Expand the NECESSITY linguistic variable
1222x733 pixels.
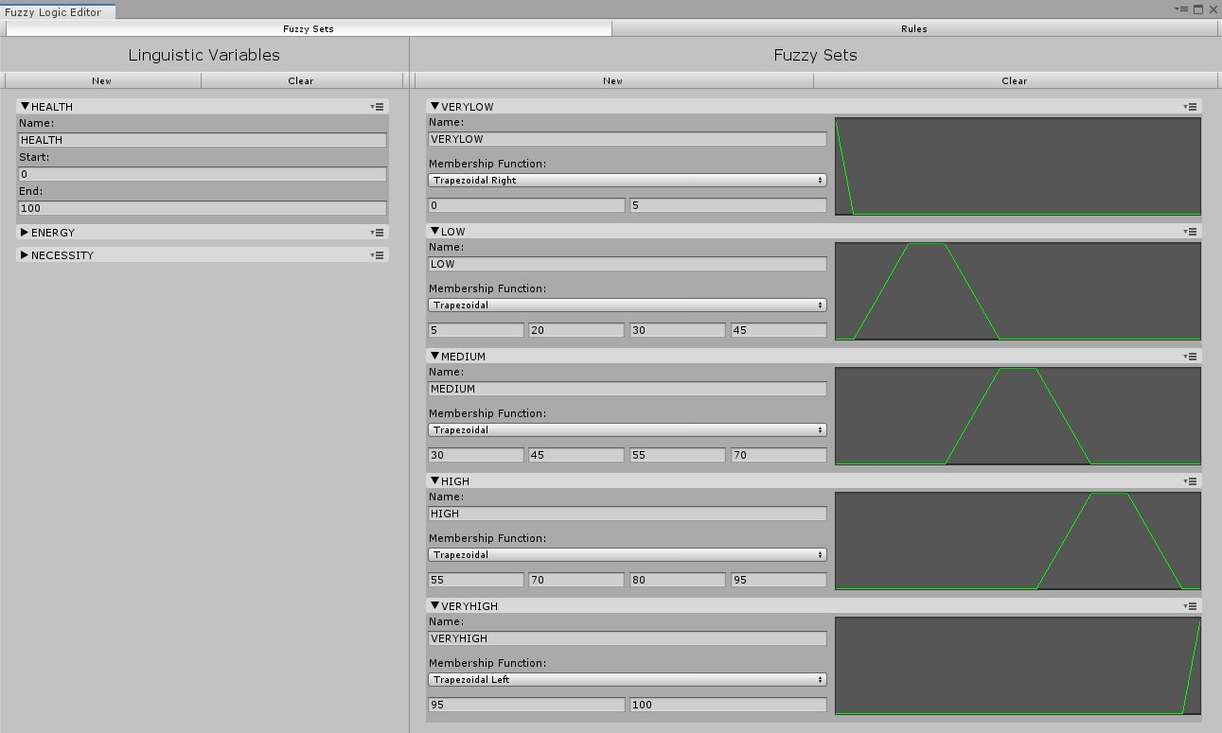click(25, 254)
